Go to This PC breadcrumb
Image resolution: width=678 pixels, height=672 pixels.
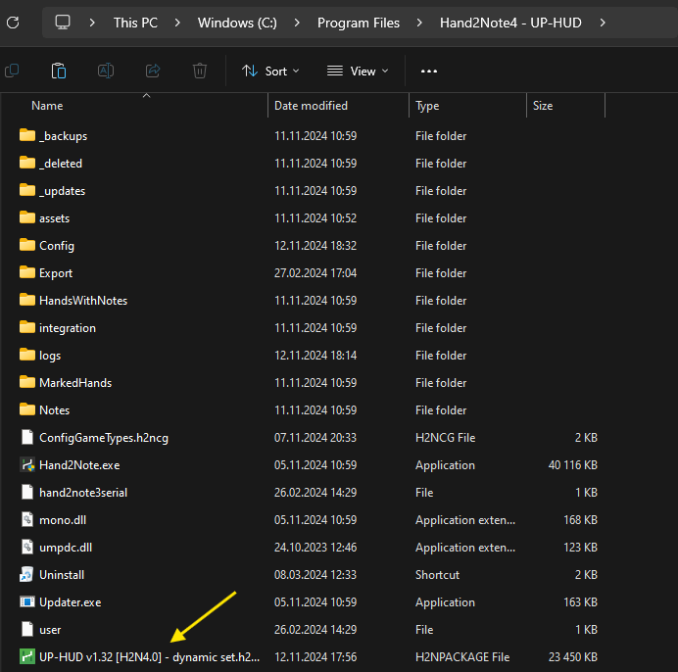(136, 23)
